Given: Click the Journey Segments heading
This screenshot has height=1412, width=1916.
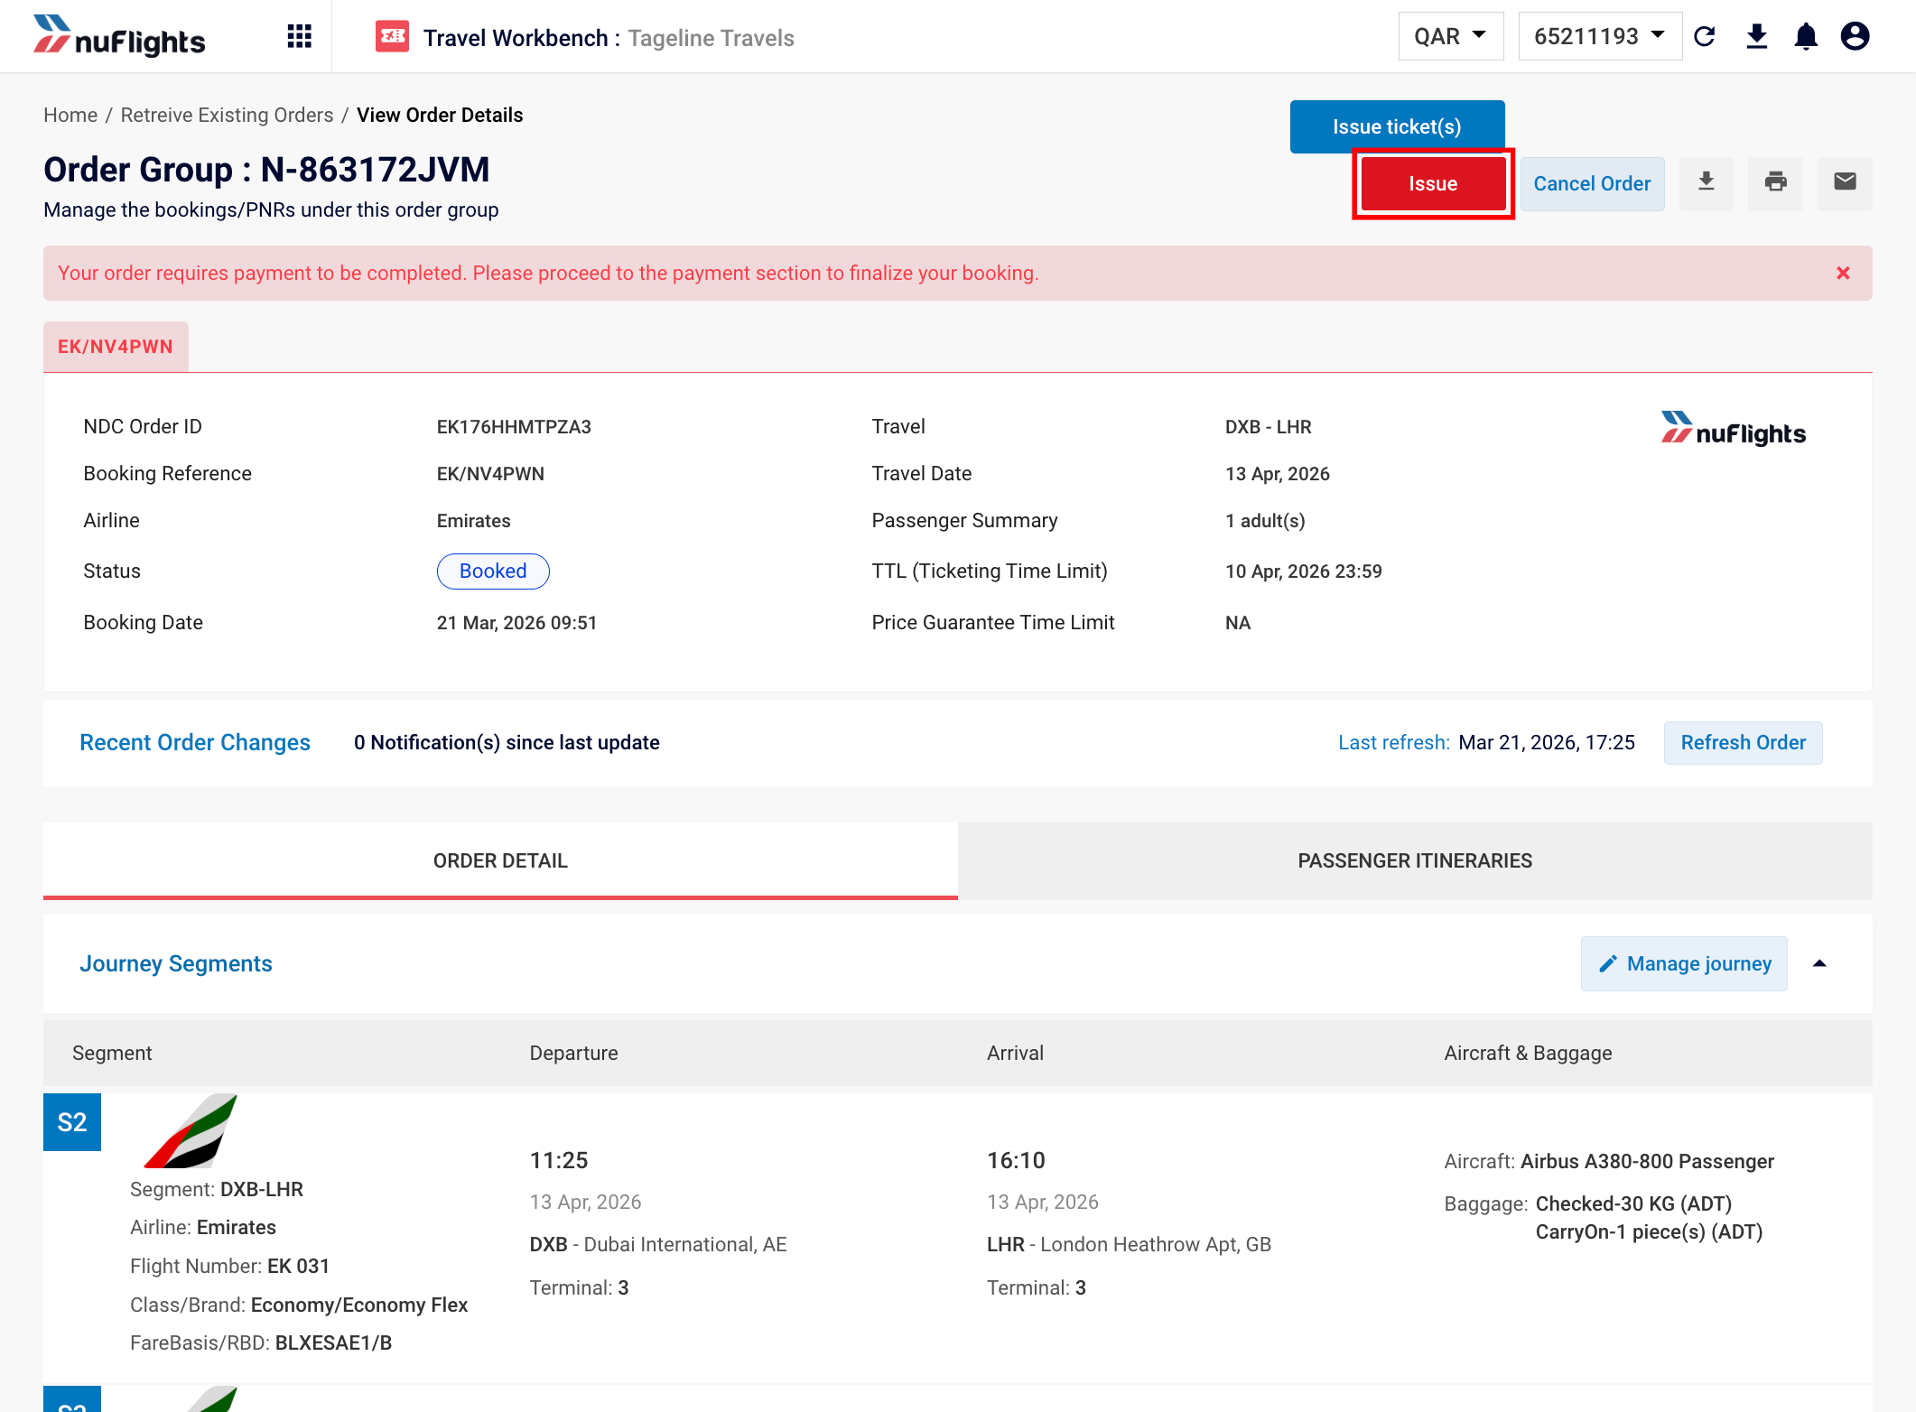Looking at the screenshot, I should [x=176, y=963].
